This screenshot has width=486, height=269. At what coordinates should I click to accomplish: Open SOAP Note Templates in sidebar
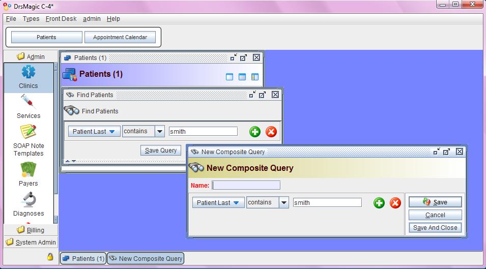coord(28,140)
